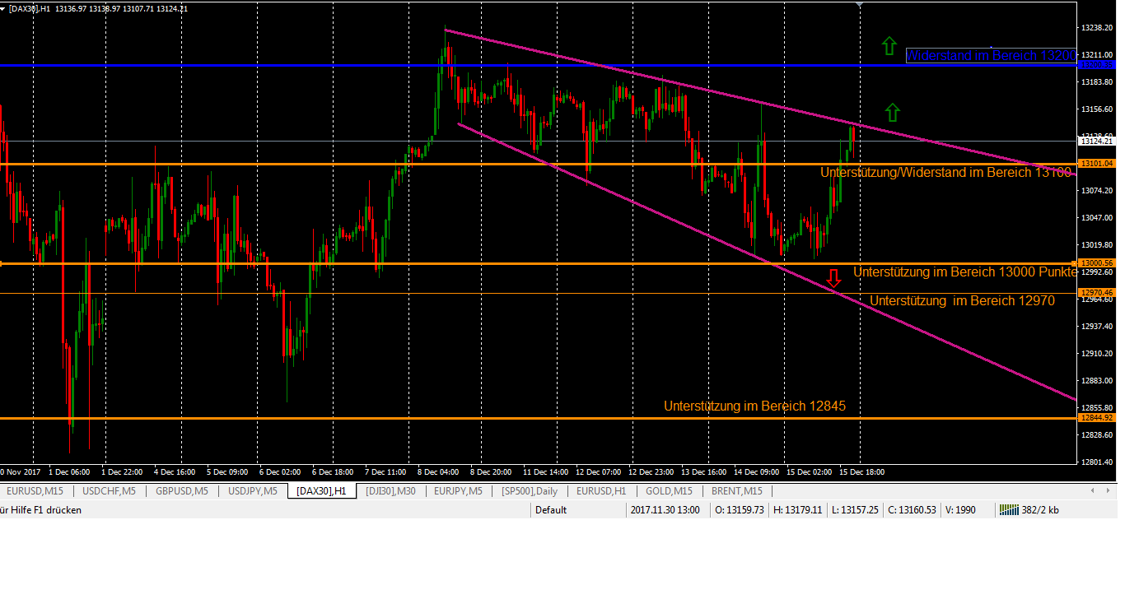The image size is (1125, 599).
Task: Click the blue resistance price tag on axis
Action: [x=1097, y=64]
